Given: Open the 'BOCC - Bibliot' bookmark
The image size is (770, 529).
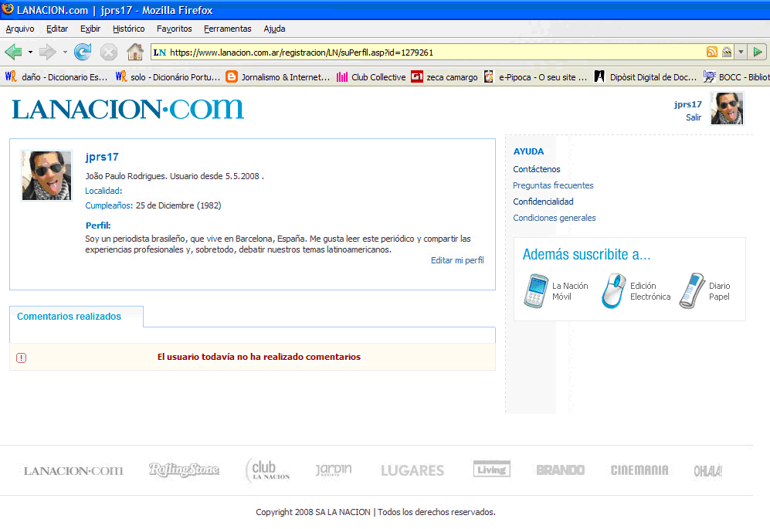Looking at the screenshot, I should (736, 76).
